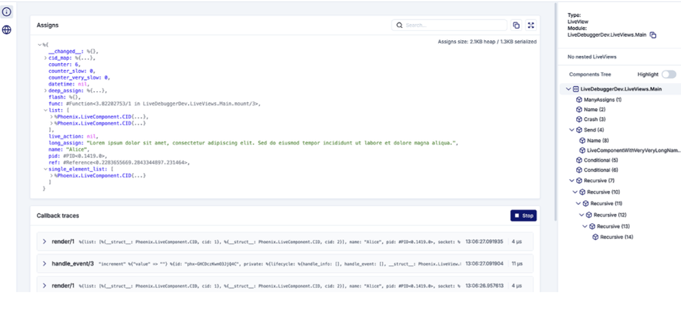Viewport: 681px width, 314px height.
Task: Collapse the list assign
Action: coord(45,110)
